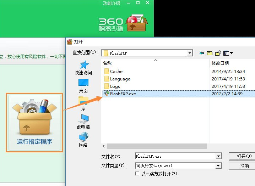Enable 以只读方式打开 checkbox
The height and width of the screenshot is (186, 255).
[137, 174]
